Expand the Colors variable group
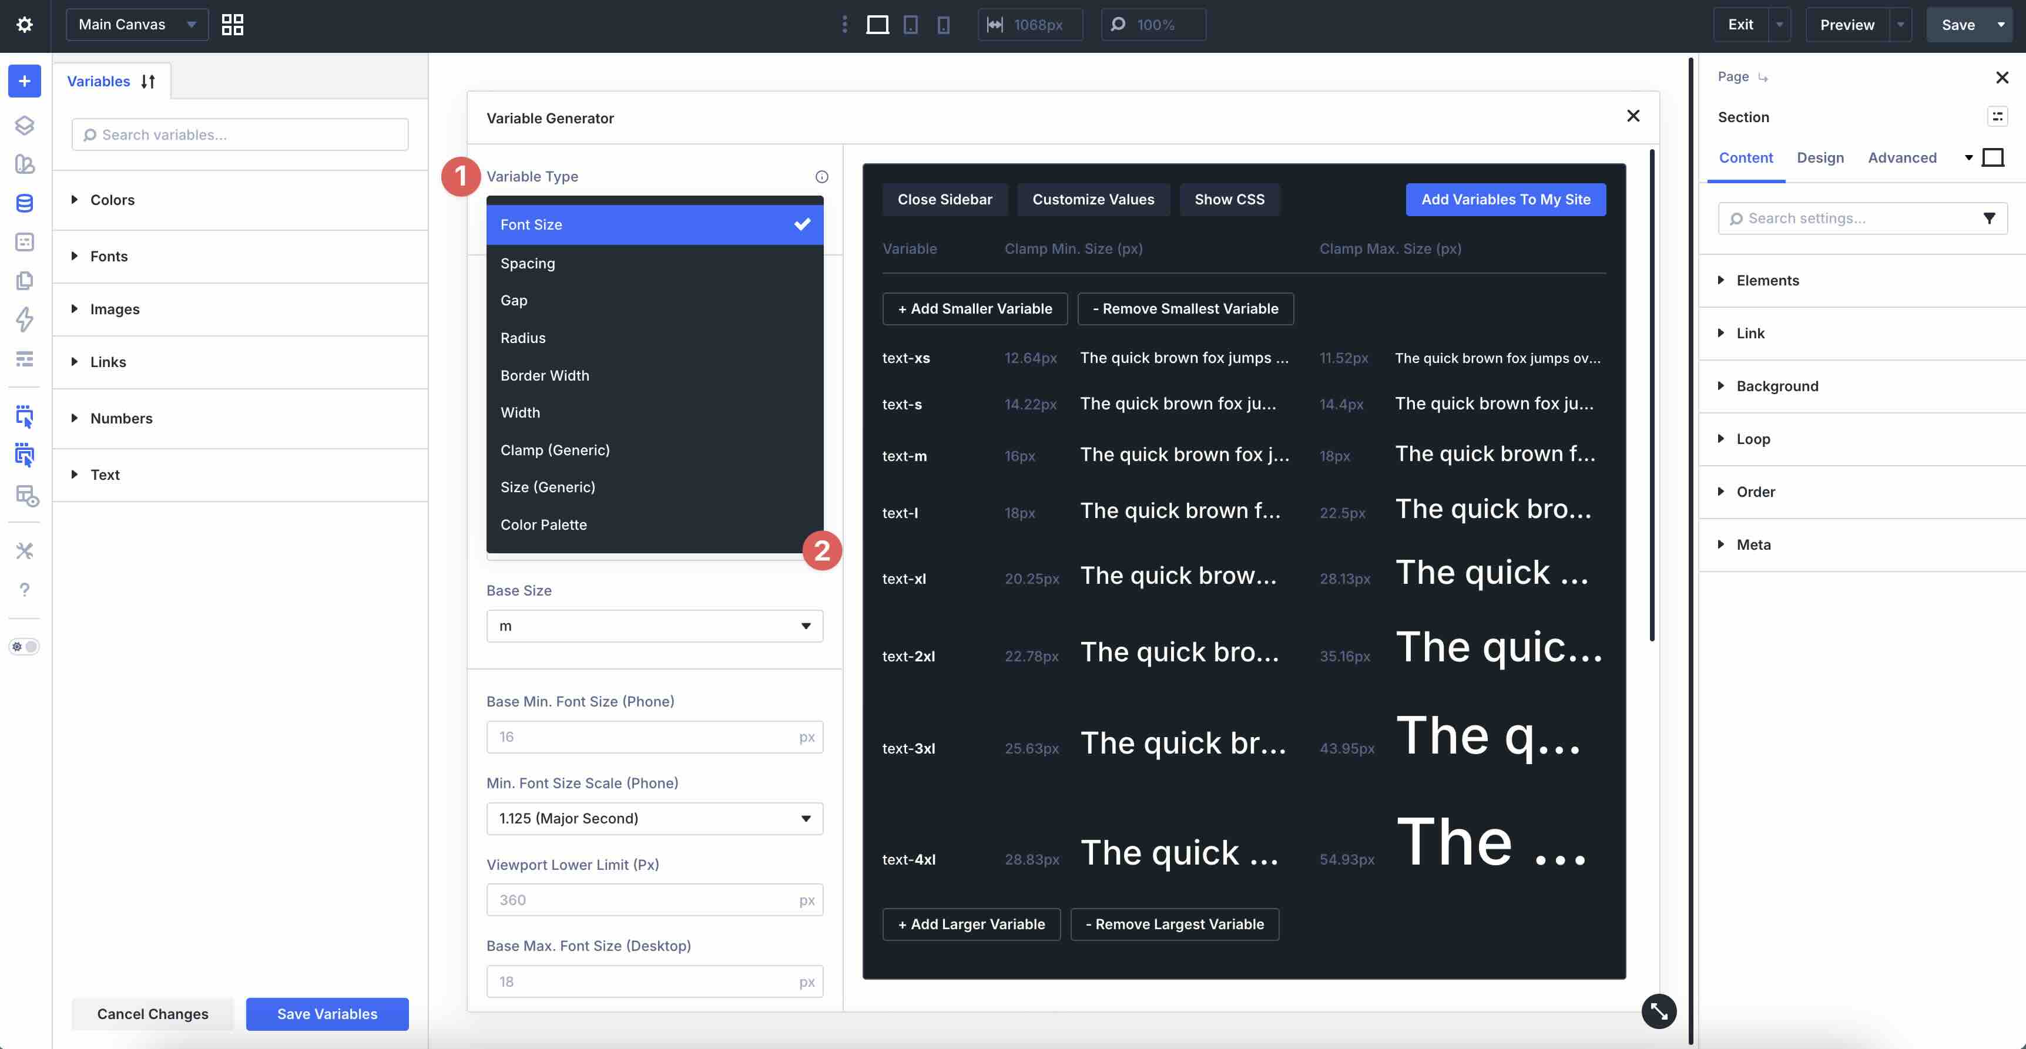Viewport: 2026px width, 1049px height. [x=112, y=200]
